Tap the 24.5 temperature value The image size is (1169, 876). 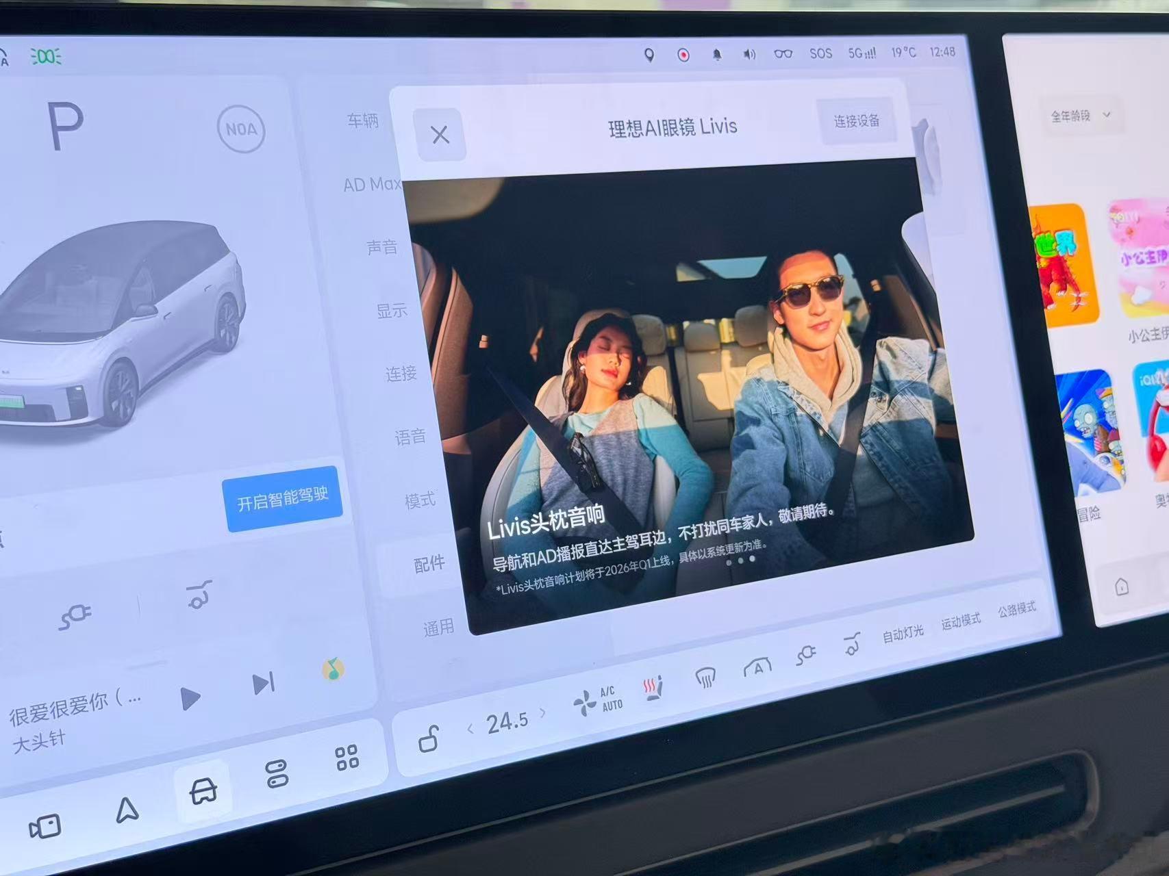click(507, 721)
